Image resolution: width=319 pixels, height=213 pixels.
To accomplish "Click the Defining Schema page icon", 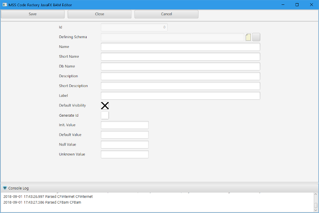I will click(x=248, y=37).
